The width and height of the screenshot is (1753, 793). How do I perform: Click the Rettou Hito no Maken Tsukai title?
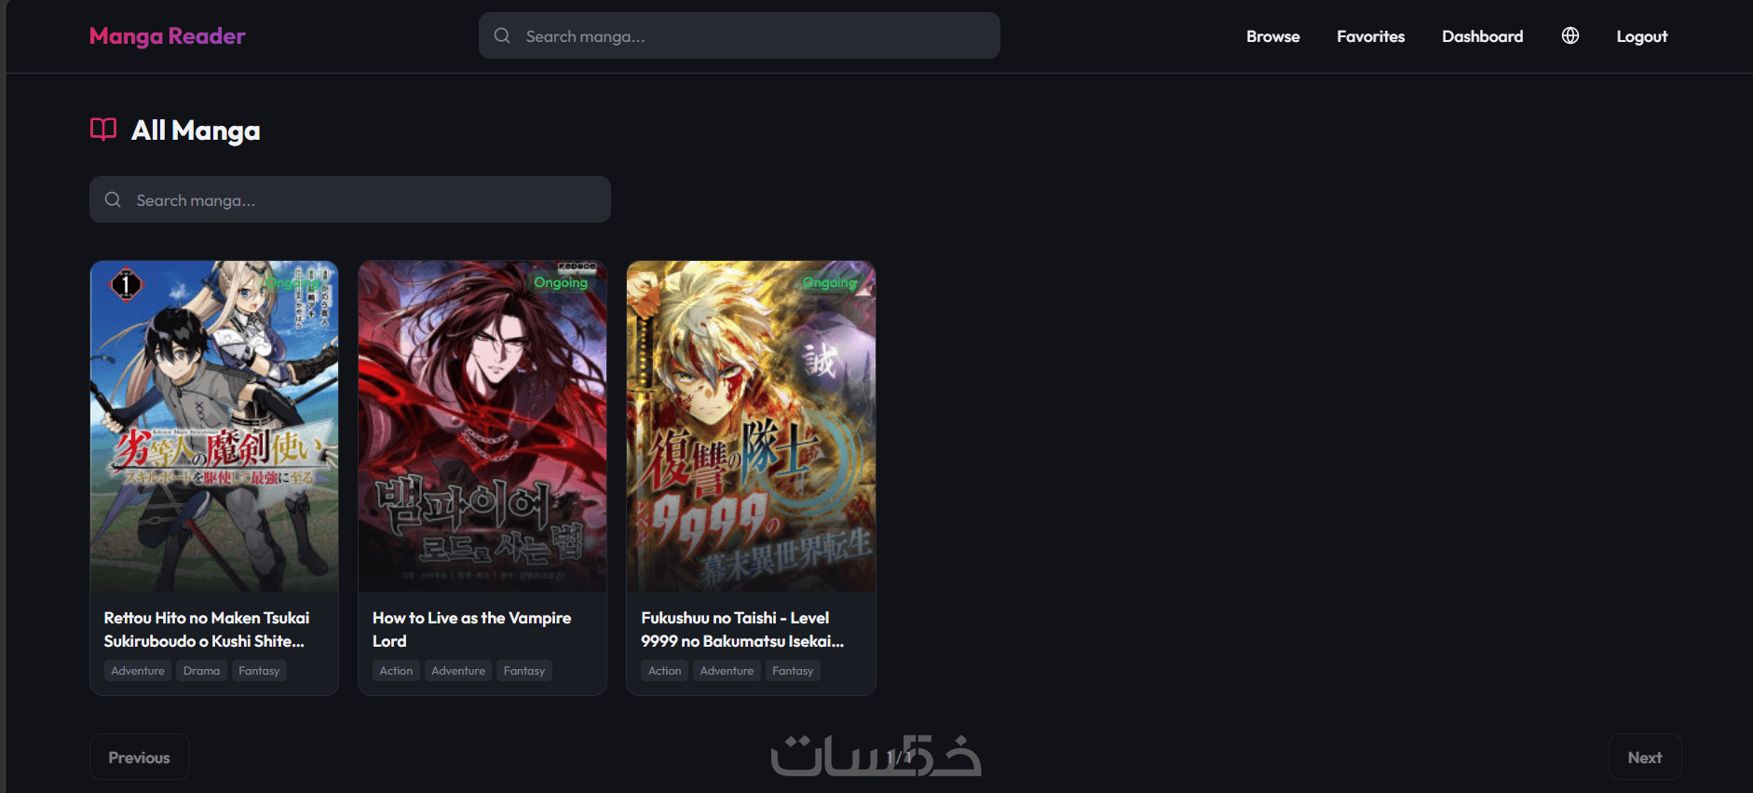207,629
